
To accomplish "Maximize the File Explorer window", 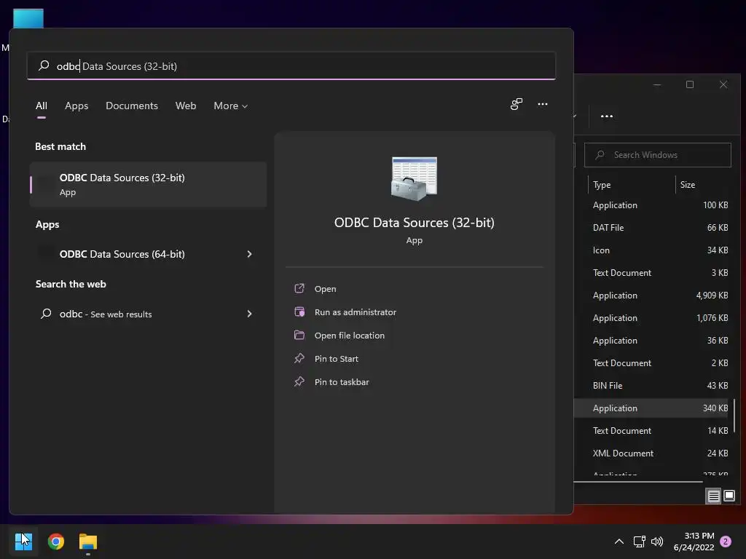I will point(690,84).
